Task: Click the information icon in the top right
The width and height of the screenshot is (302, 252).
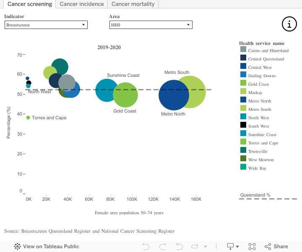Action: click(289, 24)
